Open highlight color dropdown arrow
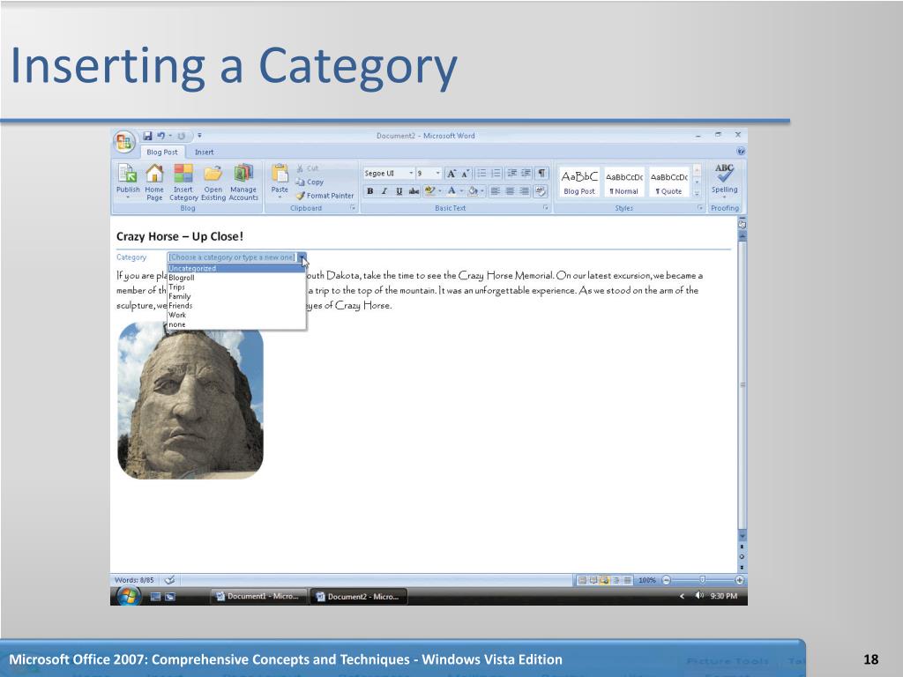903x677 pixels. 439,191
